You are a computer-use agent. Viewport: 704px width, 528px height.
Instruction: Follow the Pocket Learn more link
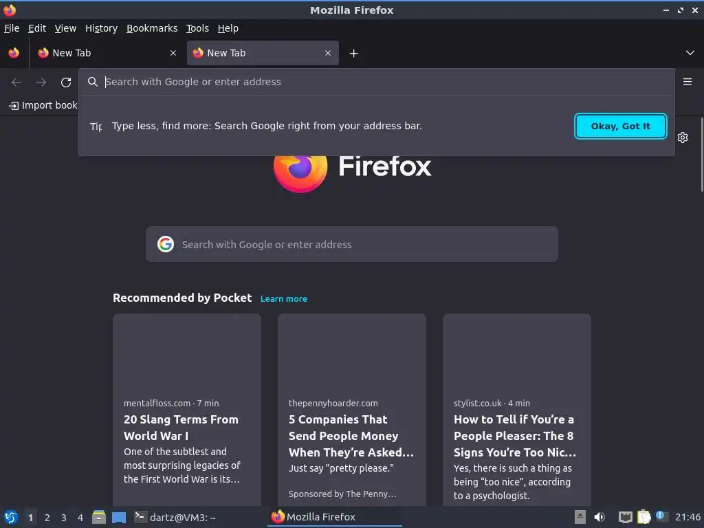tap(284, 298)
